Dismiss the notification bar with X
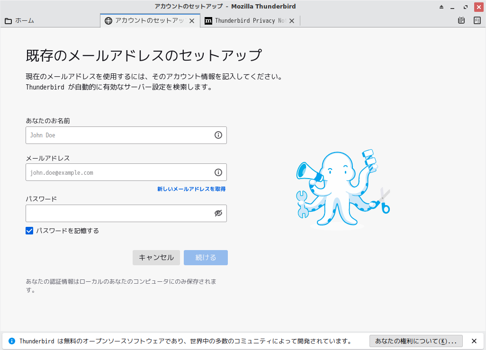The width and height of the screenshot is (486, 350). 474,341
